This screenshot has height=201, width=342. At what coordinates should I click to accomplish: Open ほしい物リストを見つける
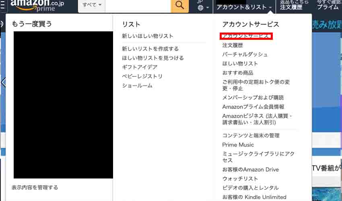(153, 58)
